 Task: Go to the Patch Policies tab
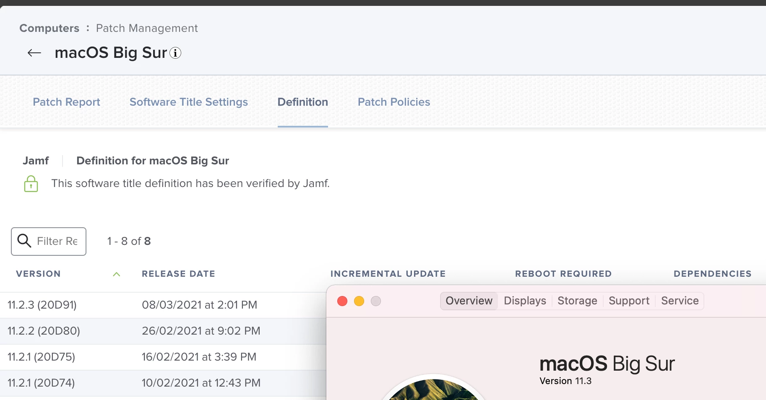pos(394,102)
